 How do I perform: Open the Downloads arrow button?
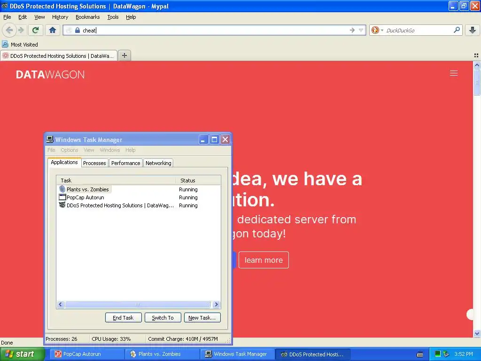473,30
